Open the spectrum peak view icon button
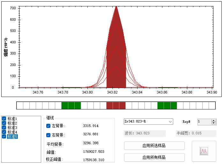This screenshot has height=164, width=223. 204,151
